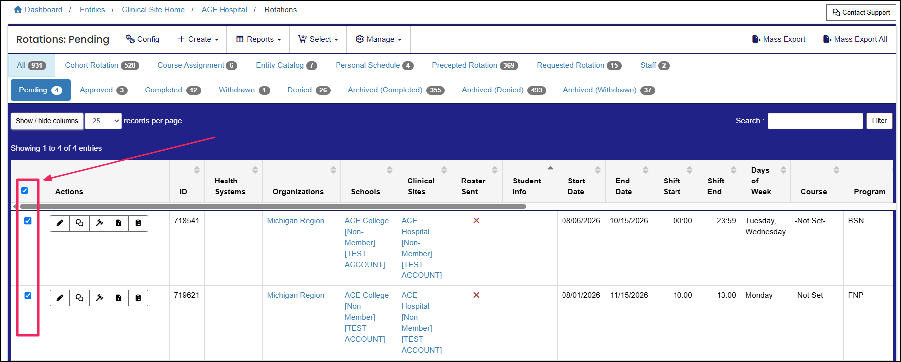901x362 pixels.
Task: Click the Filter button
Action: pos(879,121)
